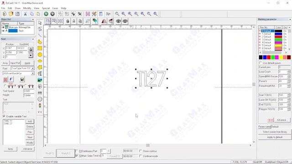Open the Laser menu
This screenshot has height=164, width=292.
point(55,8)
